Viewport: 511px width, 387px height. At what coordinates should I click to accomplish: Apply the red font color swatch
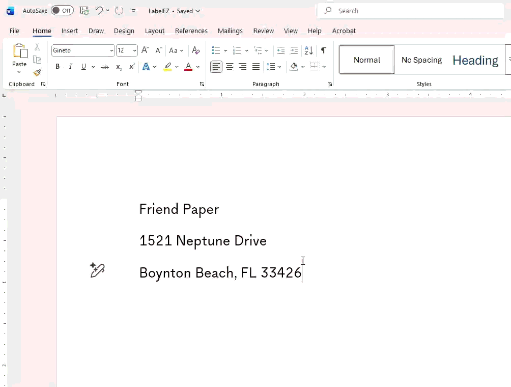click(188, 67)
